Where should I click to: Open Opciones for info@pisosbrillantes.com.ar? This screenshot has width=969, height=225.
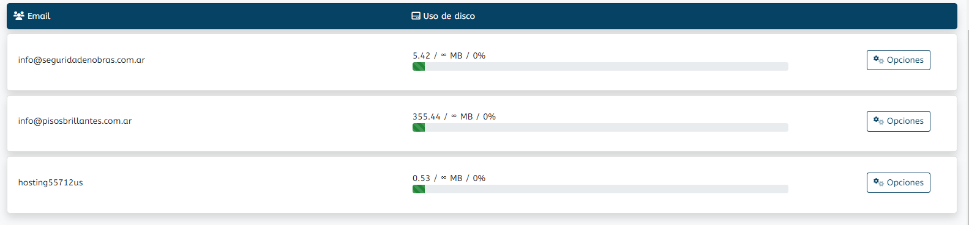pos(898,121)
